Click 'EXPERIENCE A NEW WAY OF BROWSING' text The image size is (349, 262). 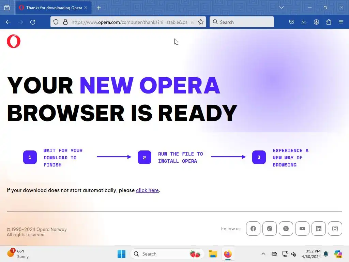point(290,158)
